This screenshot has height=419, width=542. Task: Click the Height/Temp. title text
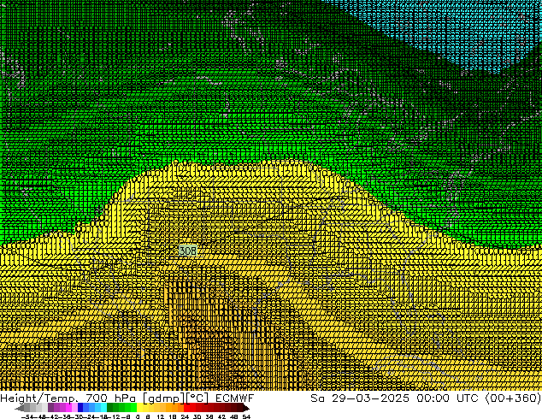click(x=39, y=398)
